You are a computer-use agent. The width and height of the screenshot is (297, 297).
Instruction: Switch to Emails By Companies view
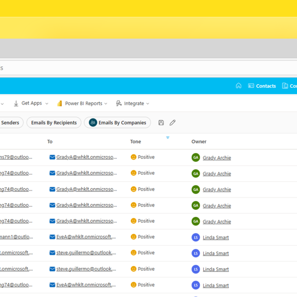click(x=117, y=123)
